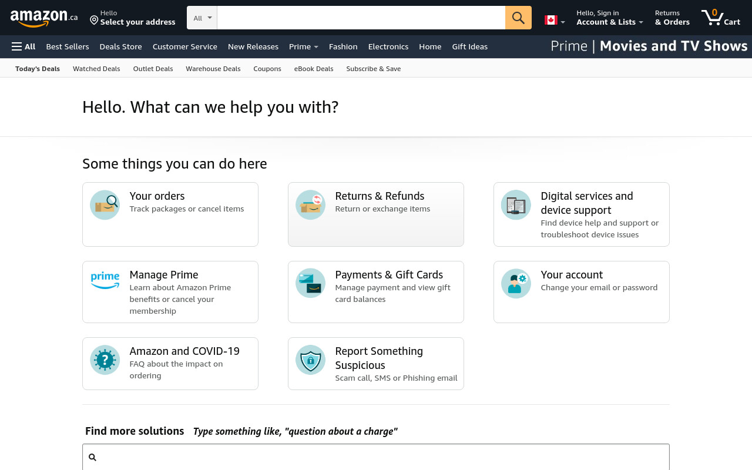This screenshot has width=752, height=470.
Task: Open Manage Prime card title
Action: [x=164, y=275]
